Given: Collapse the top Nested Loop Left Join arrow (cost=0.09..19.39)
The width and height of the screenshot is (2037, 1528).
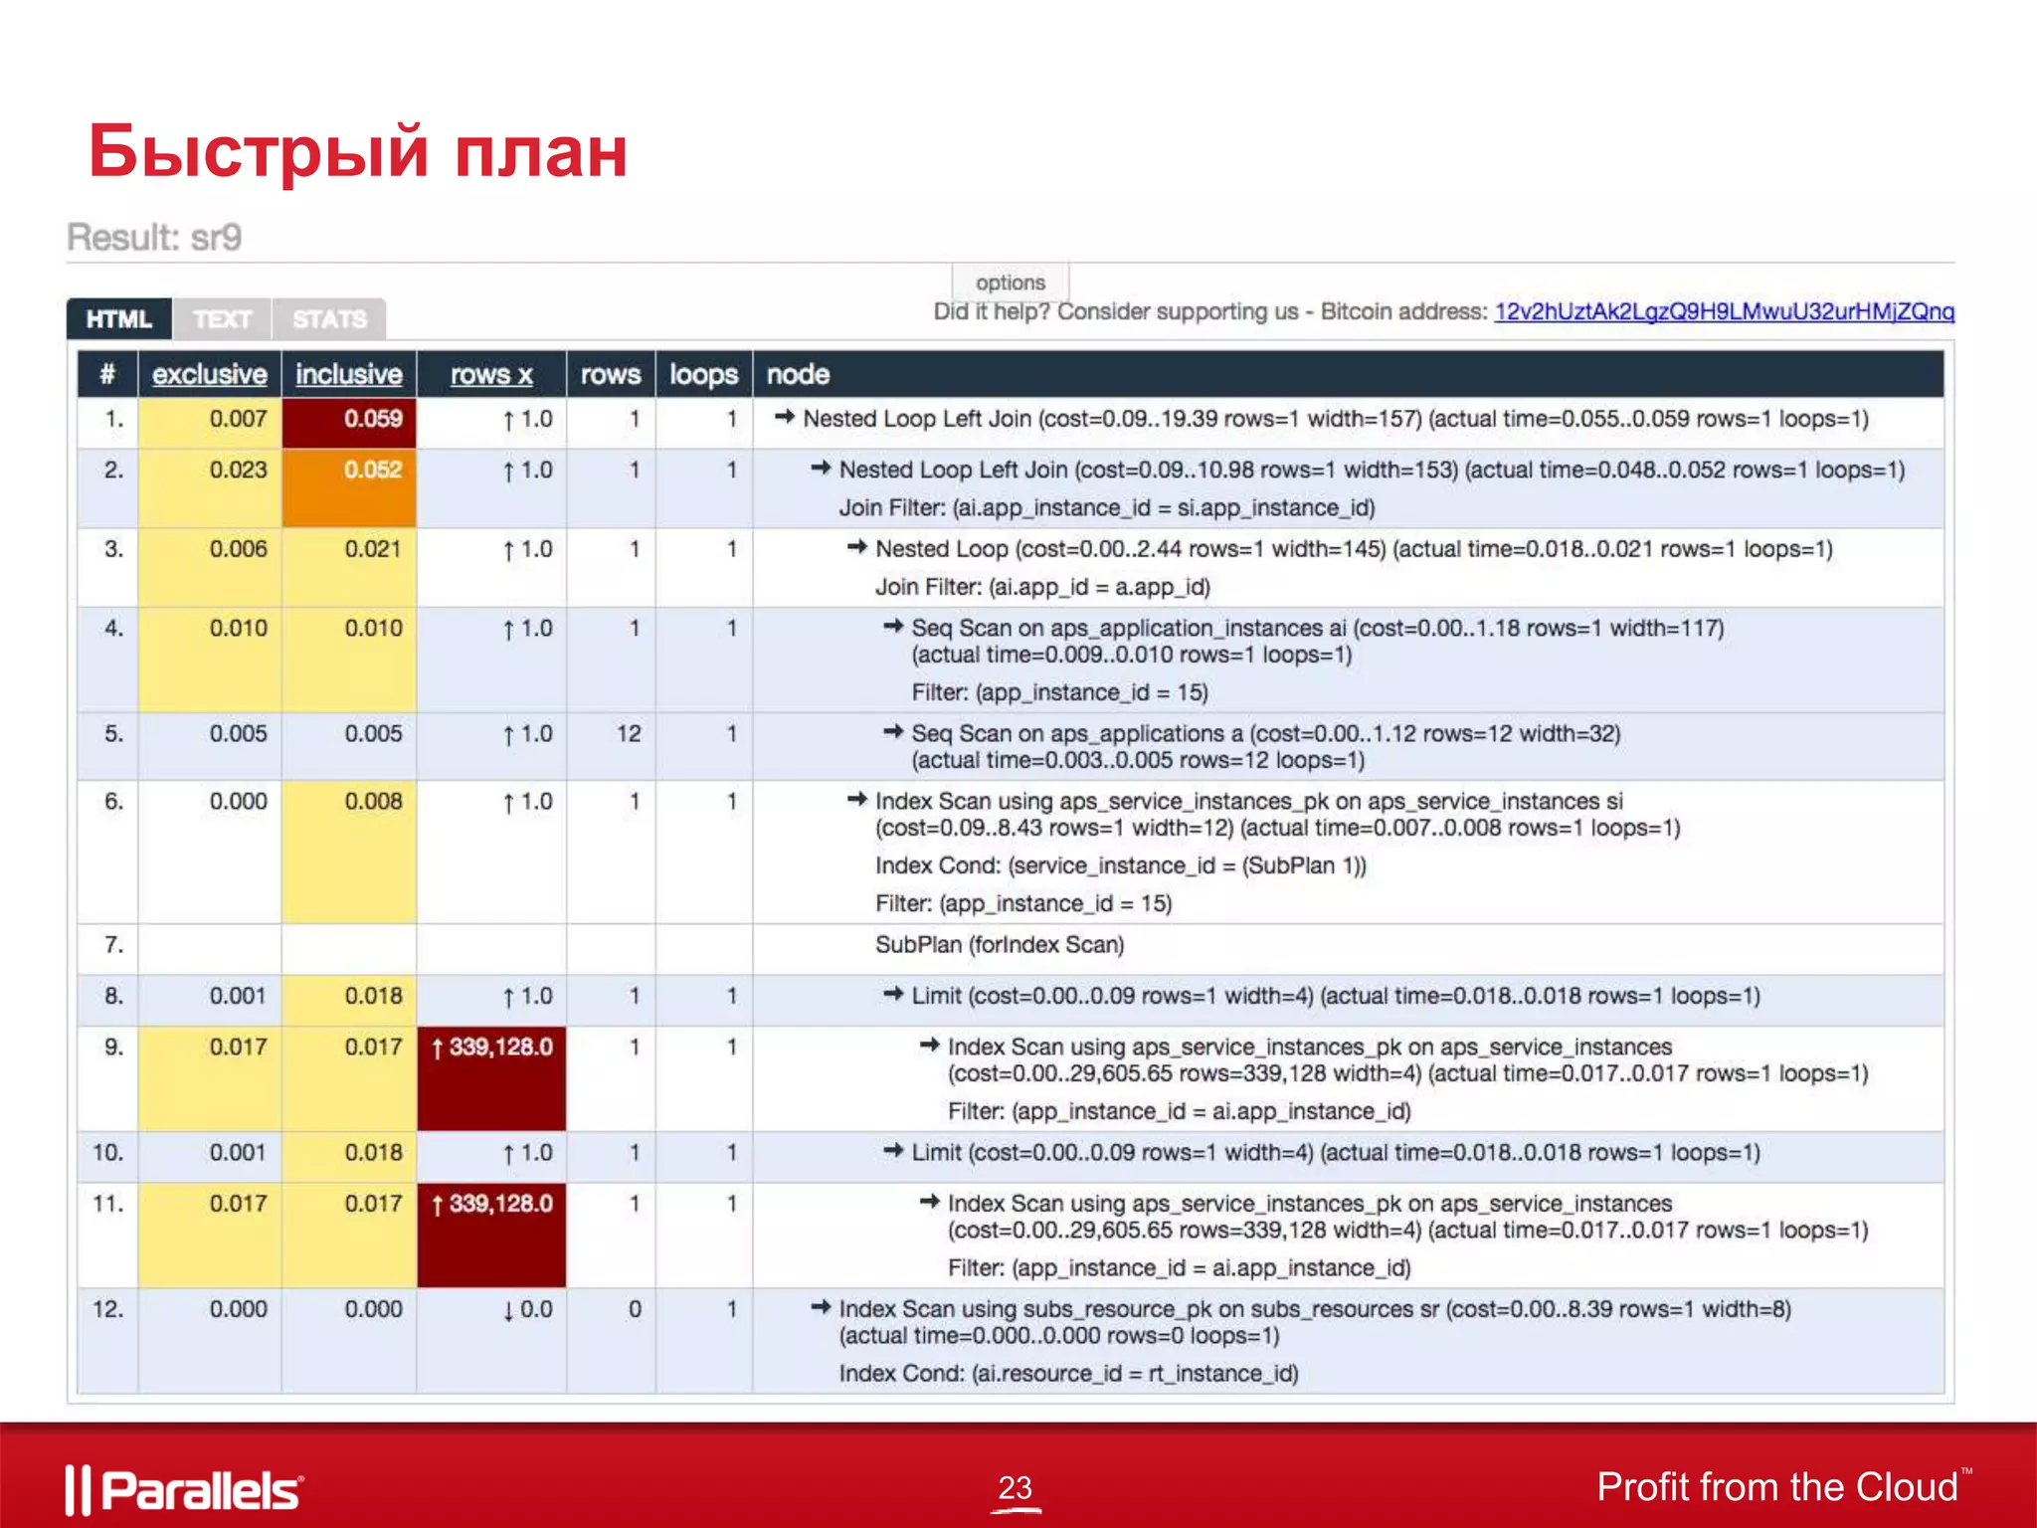Looking at the screenshot, I should 785,418.
